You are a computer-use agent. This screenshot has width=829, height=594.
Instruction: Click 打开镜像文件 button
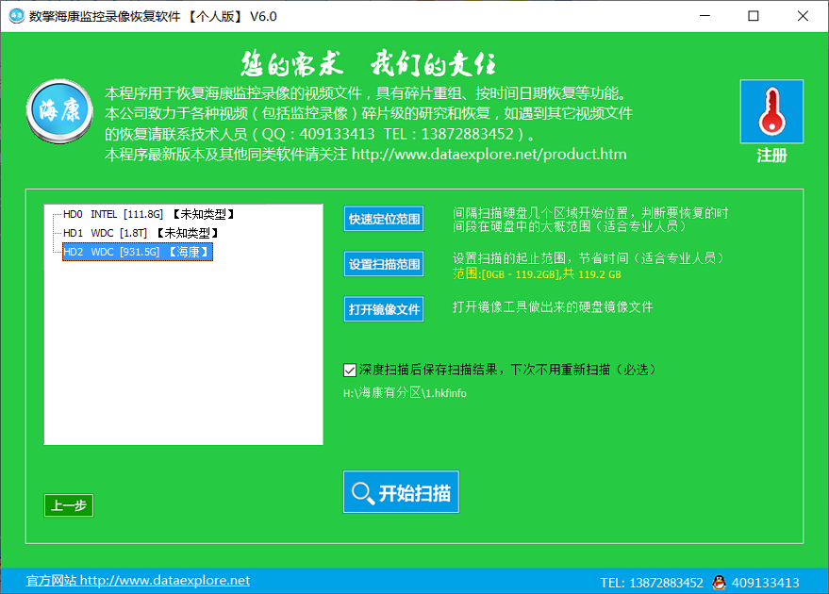point(384,309)
